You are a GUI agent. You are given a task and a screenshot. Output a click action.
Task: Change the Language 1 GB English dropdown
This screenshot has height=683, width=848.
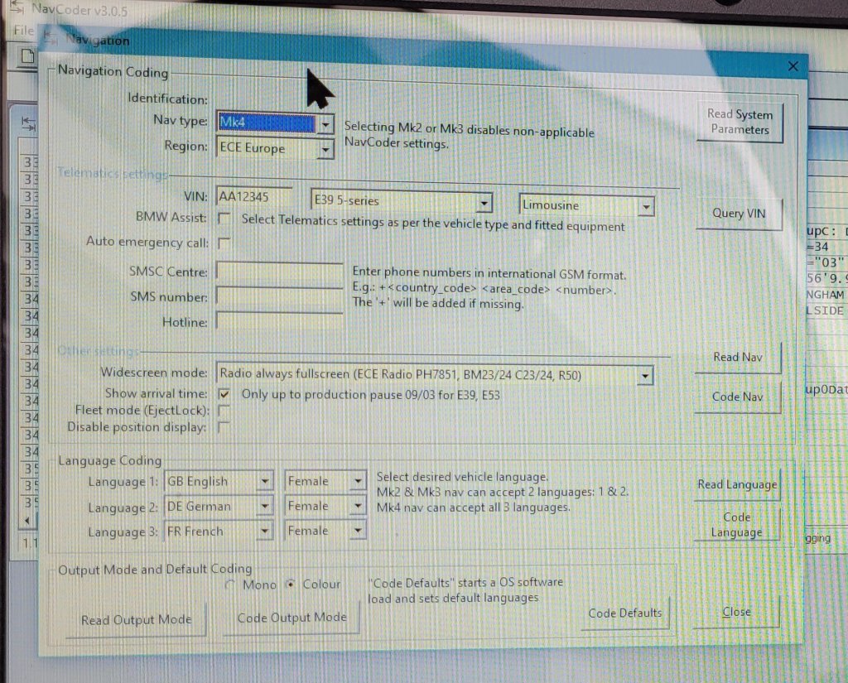264,481
